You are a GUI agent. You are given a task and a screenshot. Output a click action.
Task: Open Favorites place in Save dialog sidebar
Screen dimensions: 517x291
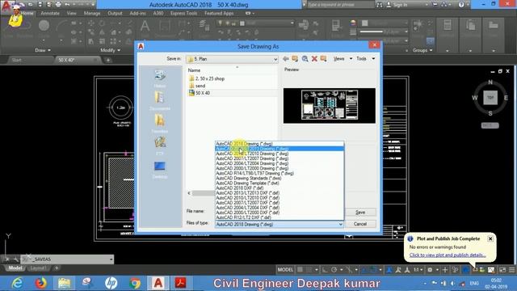160,124
